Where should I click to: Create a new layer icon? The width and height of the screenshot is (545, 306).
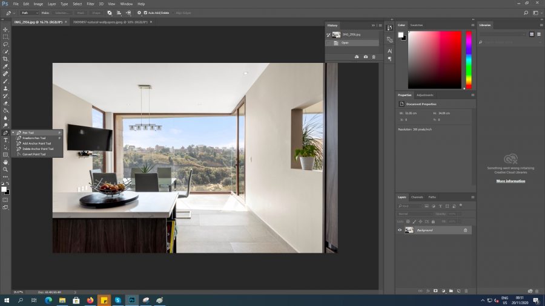[458, 291]
